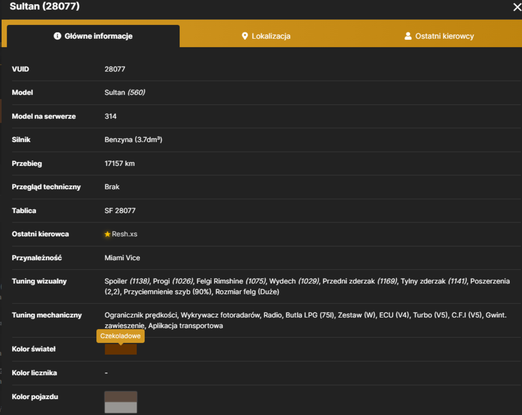Click the brown top vehicle color swatch

point(121,397)
